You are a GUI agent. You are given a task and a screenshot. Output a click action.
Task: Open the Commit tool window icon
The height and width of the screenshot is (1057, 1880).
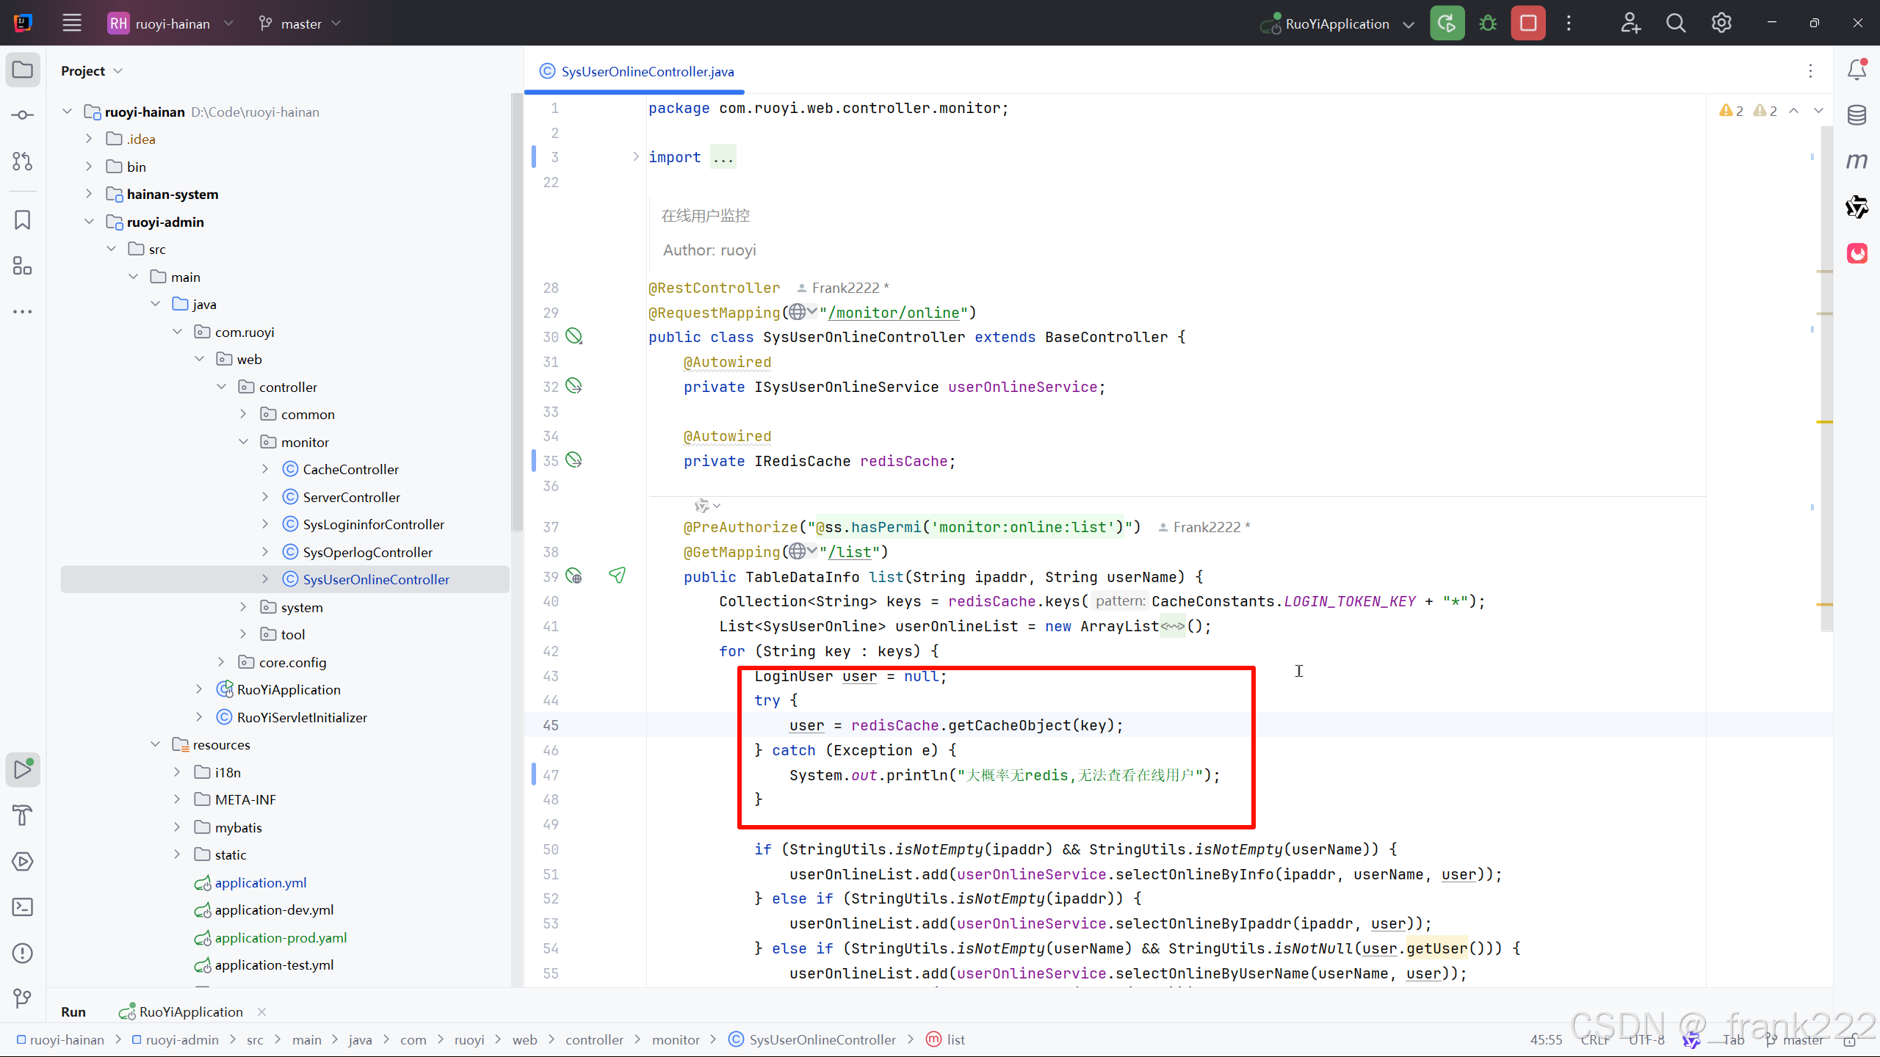[x=23, y=115]
